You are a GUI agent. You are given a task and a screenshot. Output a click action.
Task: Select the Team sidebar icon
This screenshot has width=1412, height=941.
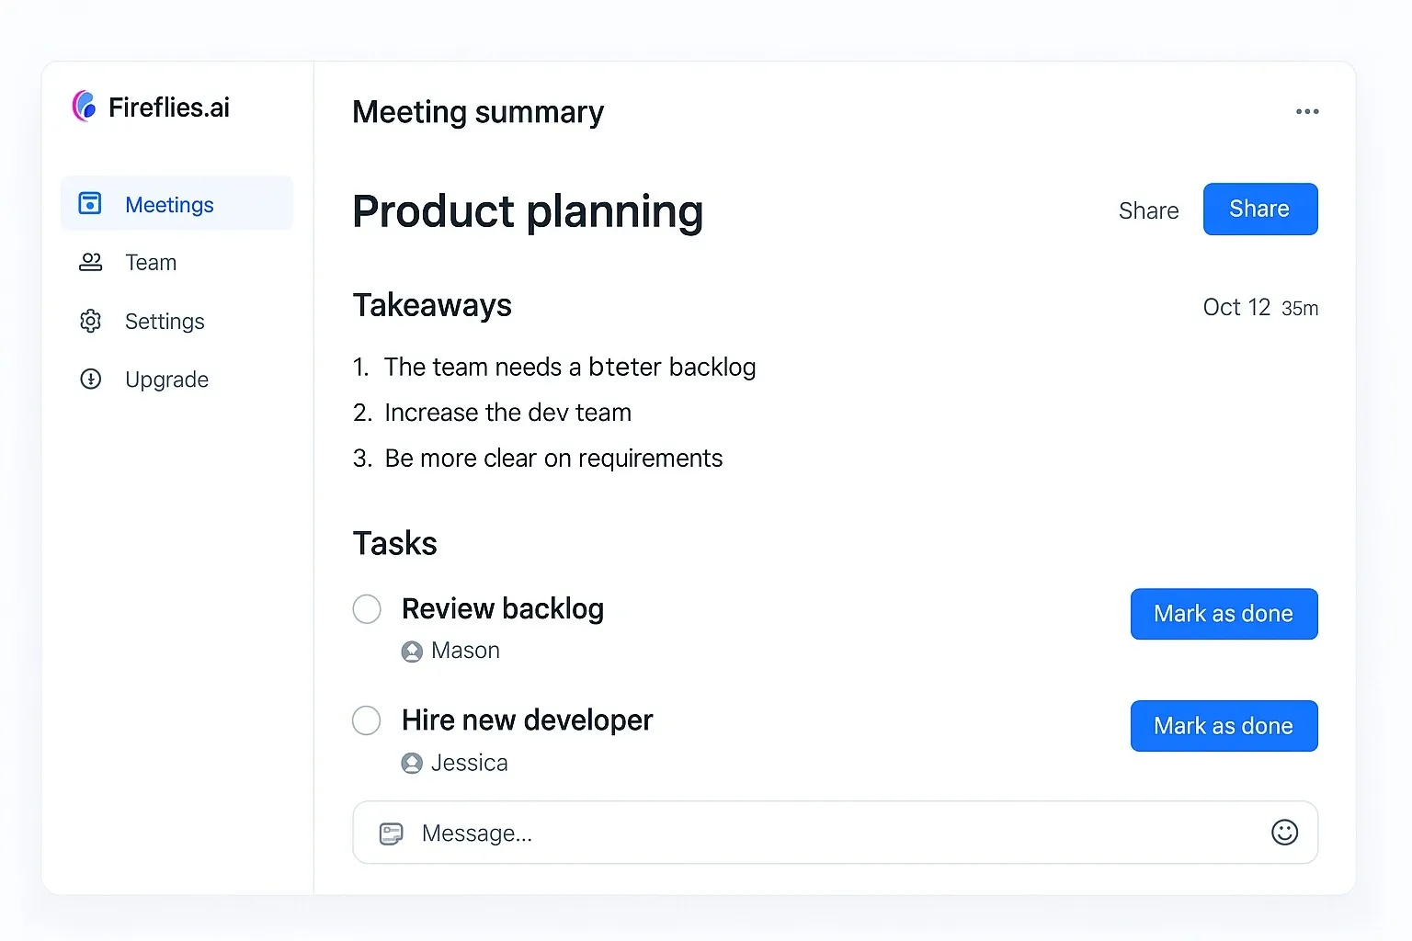[90, 262]
